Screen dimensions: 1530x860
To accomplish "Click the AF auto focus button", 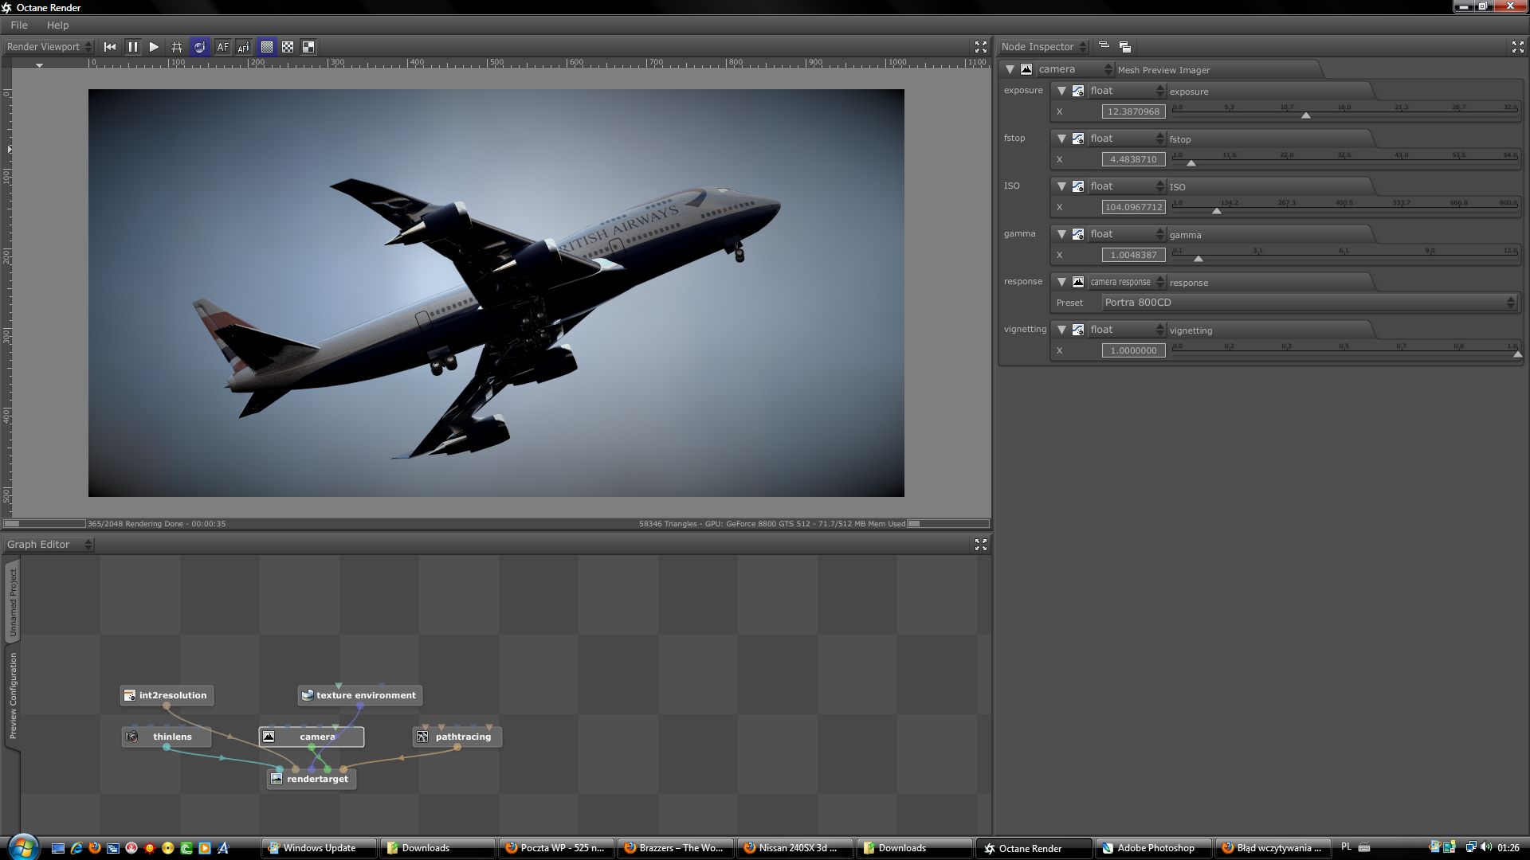I will coord(222,47).
